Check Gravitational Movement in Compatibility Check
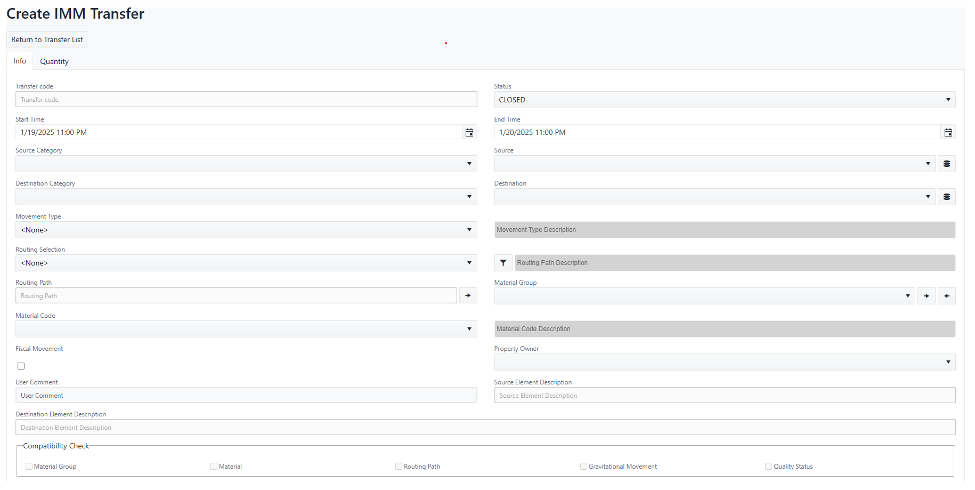This screenshot has width=975, height=490. [583, 466]
